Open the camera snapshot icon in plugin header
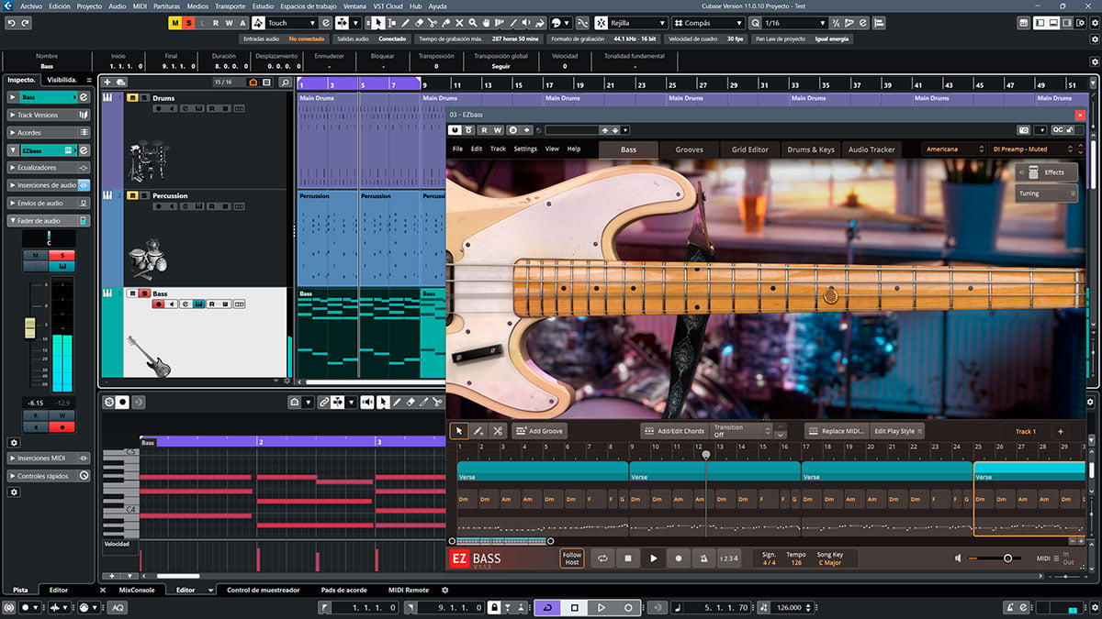This screenshot has height=619, width=1102. (x=1022, y=130)
